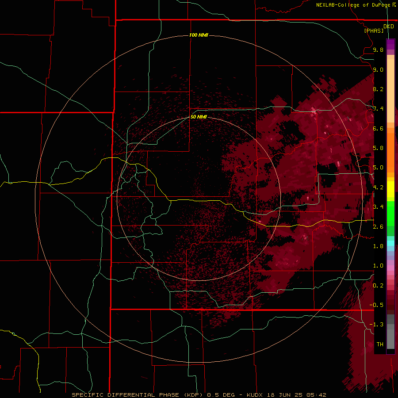Click the cyan segment of the color bar
398x398 pixels.
point(390,243)
